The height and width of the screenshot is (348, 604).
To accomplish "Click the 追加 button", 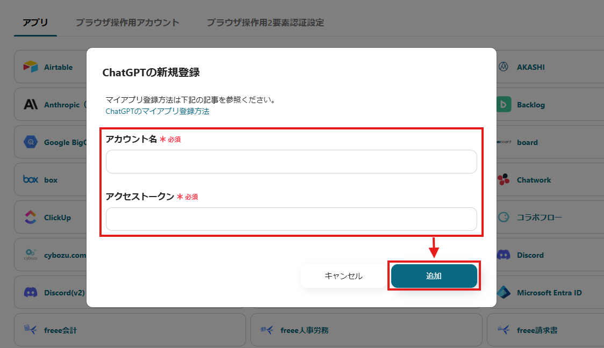I will [x=434, y=275].
